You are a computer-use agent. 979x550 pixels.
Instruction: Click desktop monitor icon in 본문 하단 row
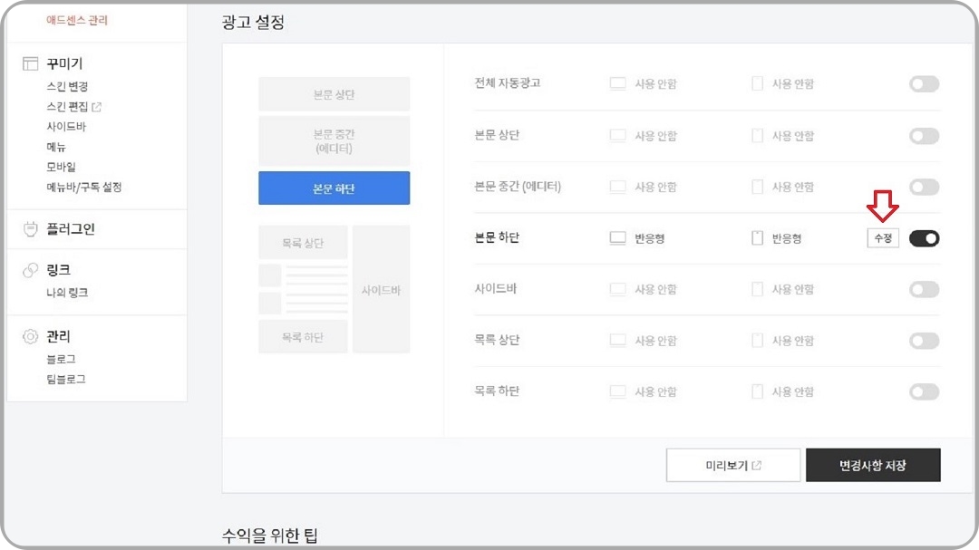(617, 238)
